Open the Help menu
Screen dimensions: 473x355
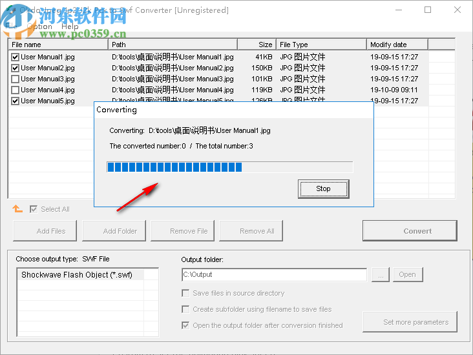(70, 26)
